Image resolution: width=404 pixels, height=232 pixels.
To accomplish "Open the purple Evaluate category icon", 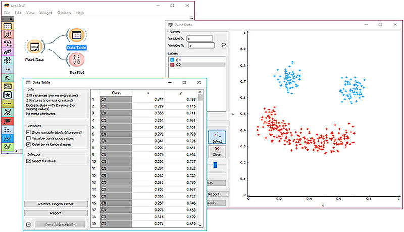I will pos(7,52).
